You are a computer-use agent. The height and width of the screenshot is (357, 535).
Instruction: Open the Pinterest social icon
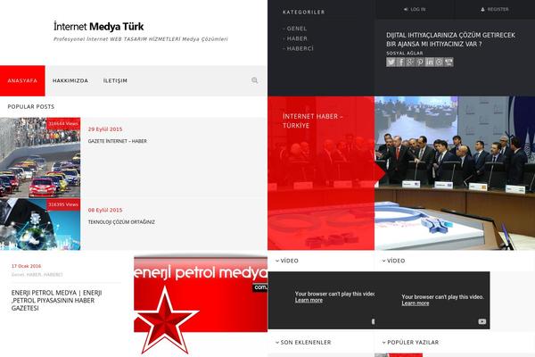[x=420, y=62]
